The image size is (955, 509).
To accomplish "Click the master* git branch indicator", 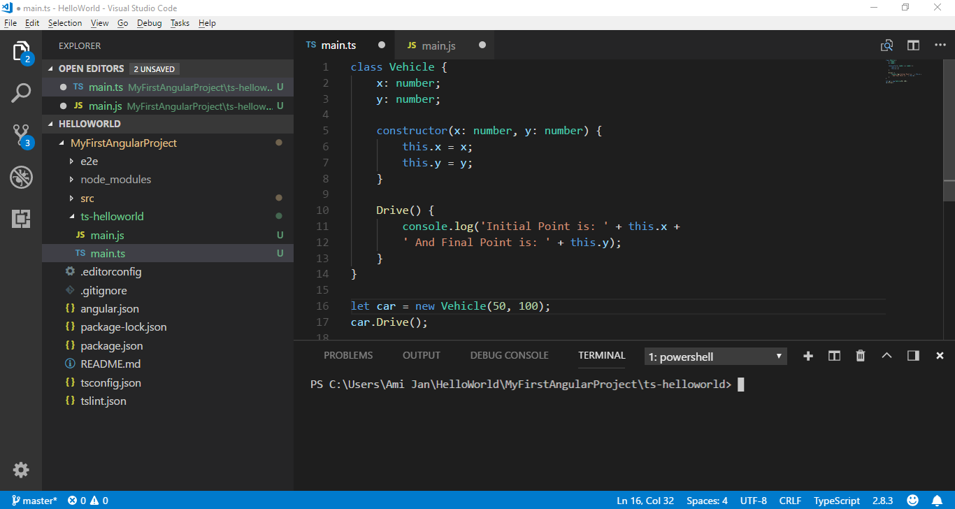I will (x=34, y=501).
